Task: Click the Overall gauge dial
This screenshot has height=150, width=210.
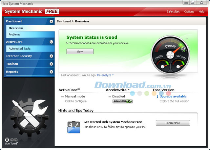Action: [170, 54]
